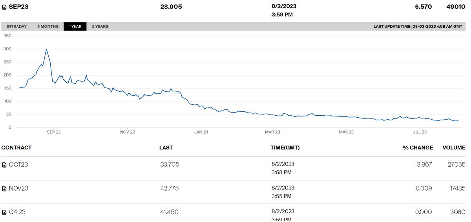Switch chart to 2 Years
The image size is (471, 222).
[x=100, y=27]
